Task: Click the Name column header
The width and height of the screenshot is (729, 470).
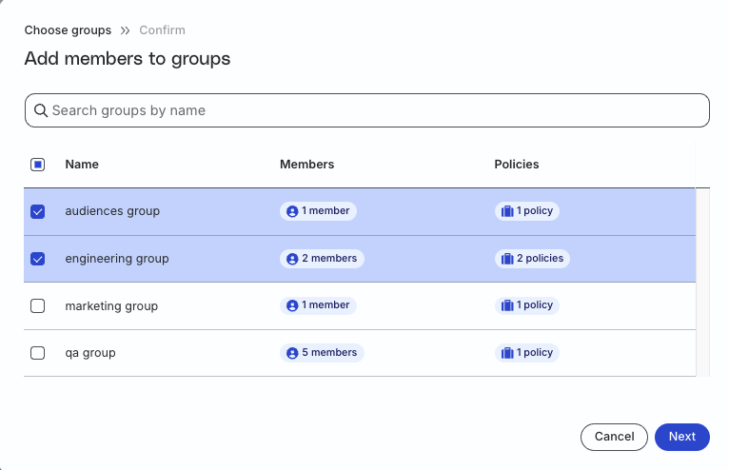Action: tap(82, 165)
